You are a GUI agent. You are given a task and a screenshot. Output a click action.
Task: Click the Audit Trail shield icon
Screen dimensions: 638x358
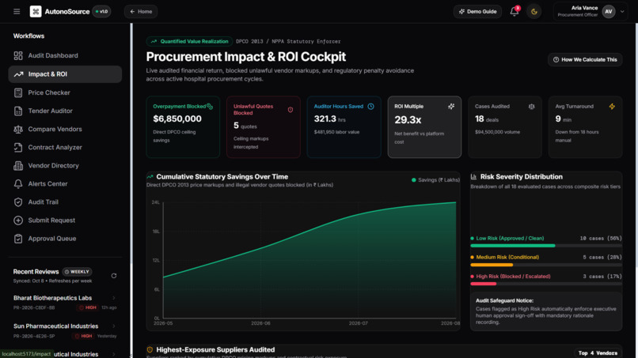point(18,202)
